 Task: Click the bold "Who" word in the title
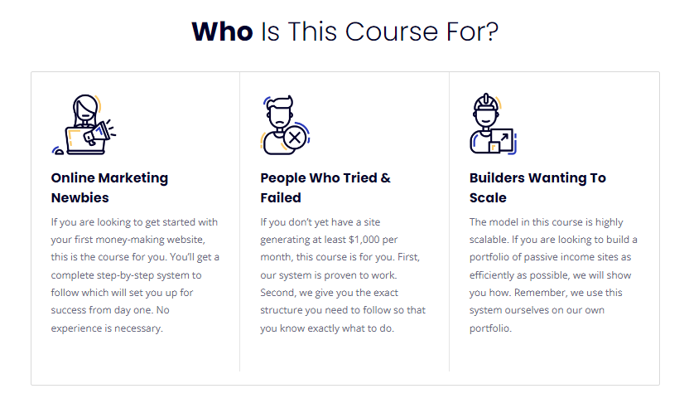[222, 32]
